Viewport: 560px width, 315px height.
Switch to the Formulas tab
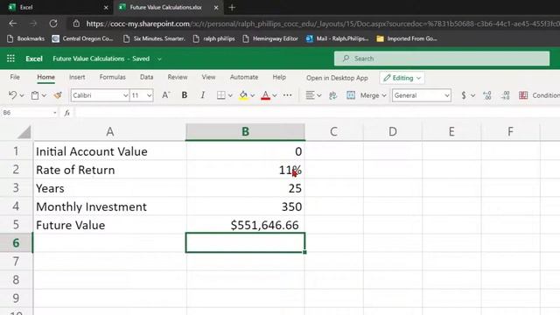pos(113,77)
